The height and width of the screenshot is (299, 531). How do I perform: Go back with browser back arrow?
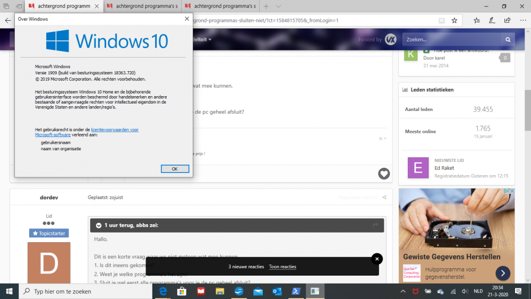pyautogui.click(x=8, y=20)
